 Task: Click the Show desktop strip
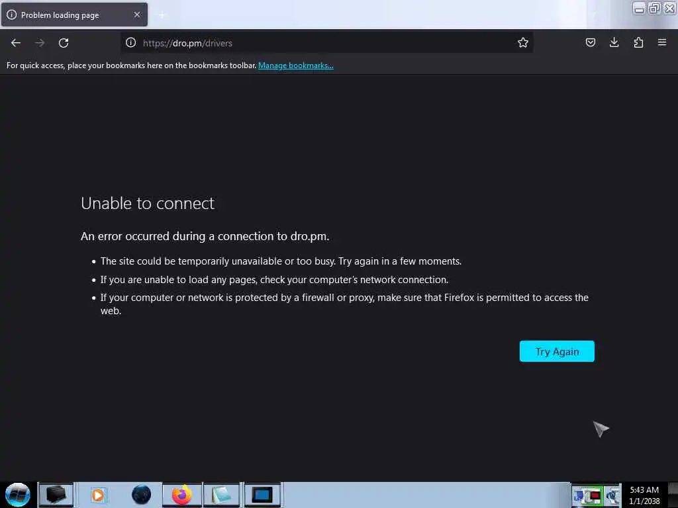[673, 495]
